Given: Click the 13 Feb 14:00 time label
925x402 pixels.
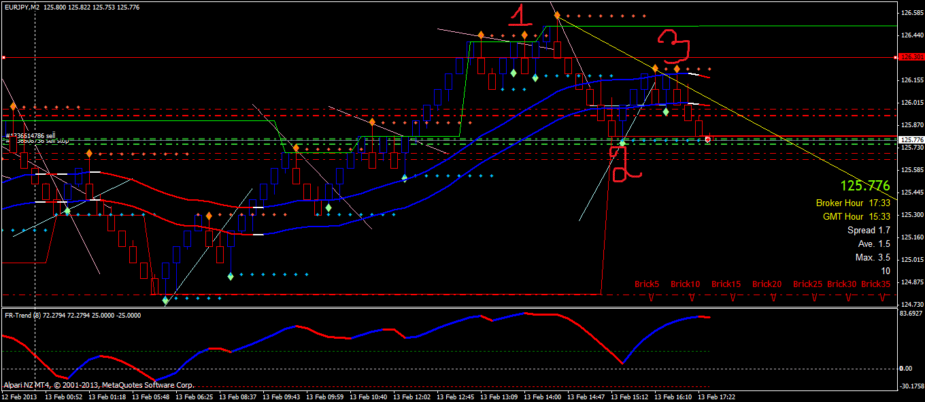Looking at the screenshot, I should (x=544, y=397).
